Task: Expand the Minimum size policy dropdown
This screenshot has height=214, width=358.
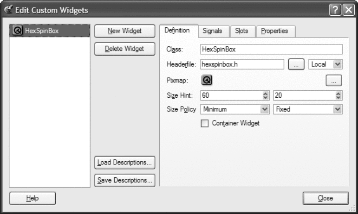Action: 234,110
